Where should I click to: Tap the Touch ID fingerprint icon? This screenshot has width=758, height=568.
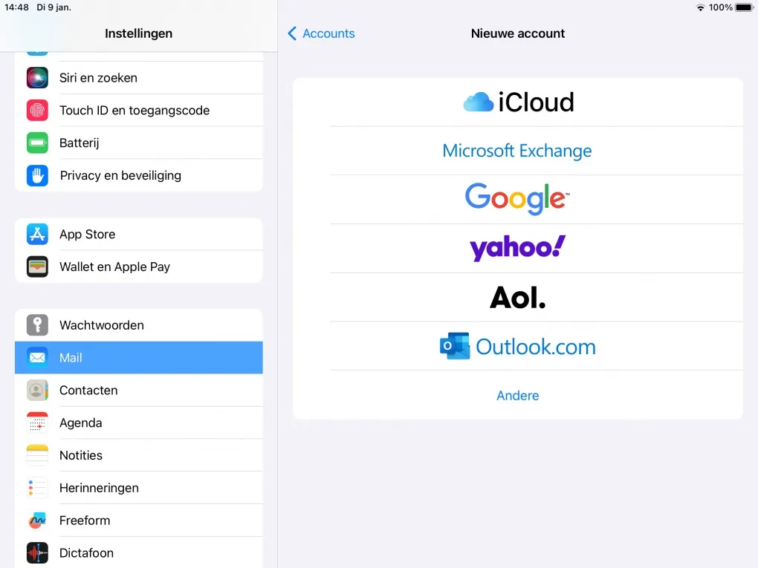pyautogui.click(x=37, y=111)
